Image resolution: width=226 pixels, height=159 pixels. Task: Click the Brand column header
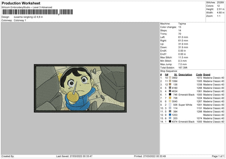coord(207,74)
